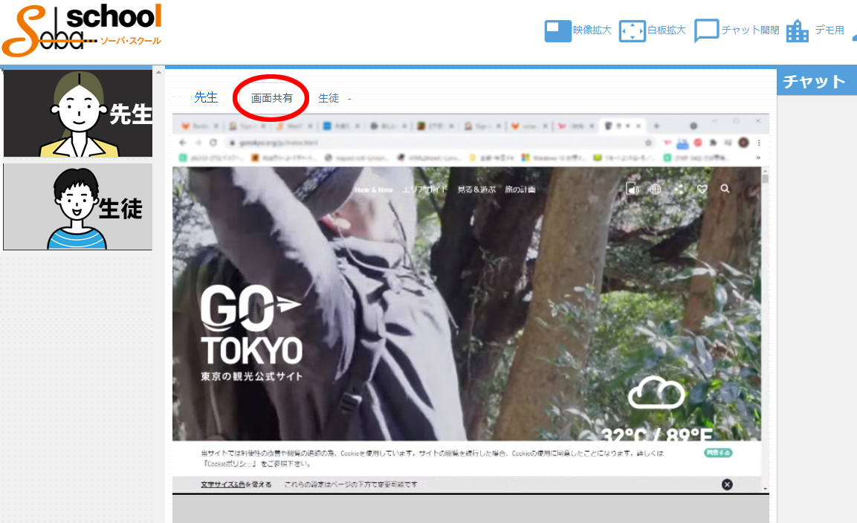Click the share icon on GO TOKYO header
The image size is (857, 523).
679,189
